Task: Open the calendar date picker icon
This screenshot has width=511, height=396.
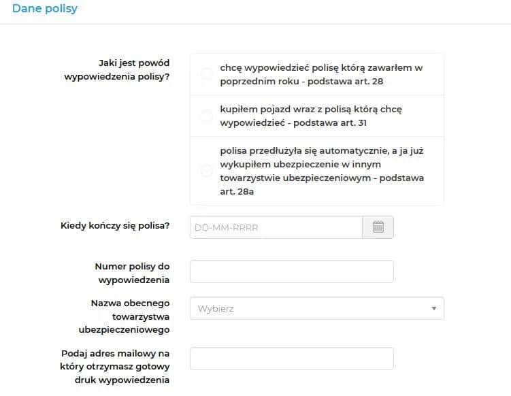Action: pyautogui.click(x=378, y=227)
